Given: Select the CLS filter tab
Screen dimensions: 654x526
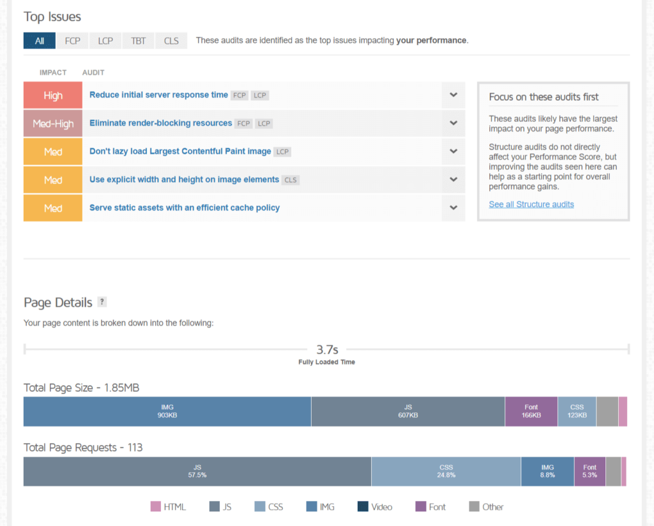Looking at the screenshot, I should 171,41.
